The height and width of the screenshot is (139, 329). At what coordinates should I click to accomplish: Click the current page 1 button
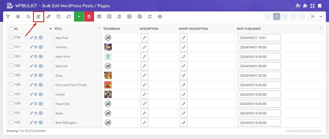point(277,16)
